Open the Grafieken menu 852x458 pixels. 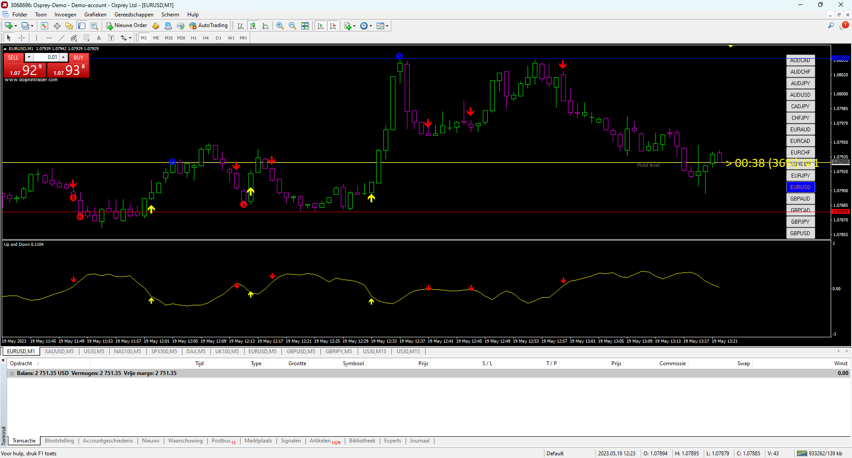(x=95, y=15)
